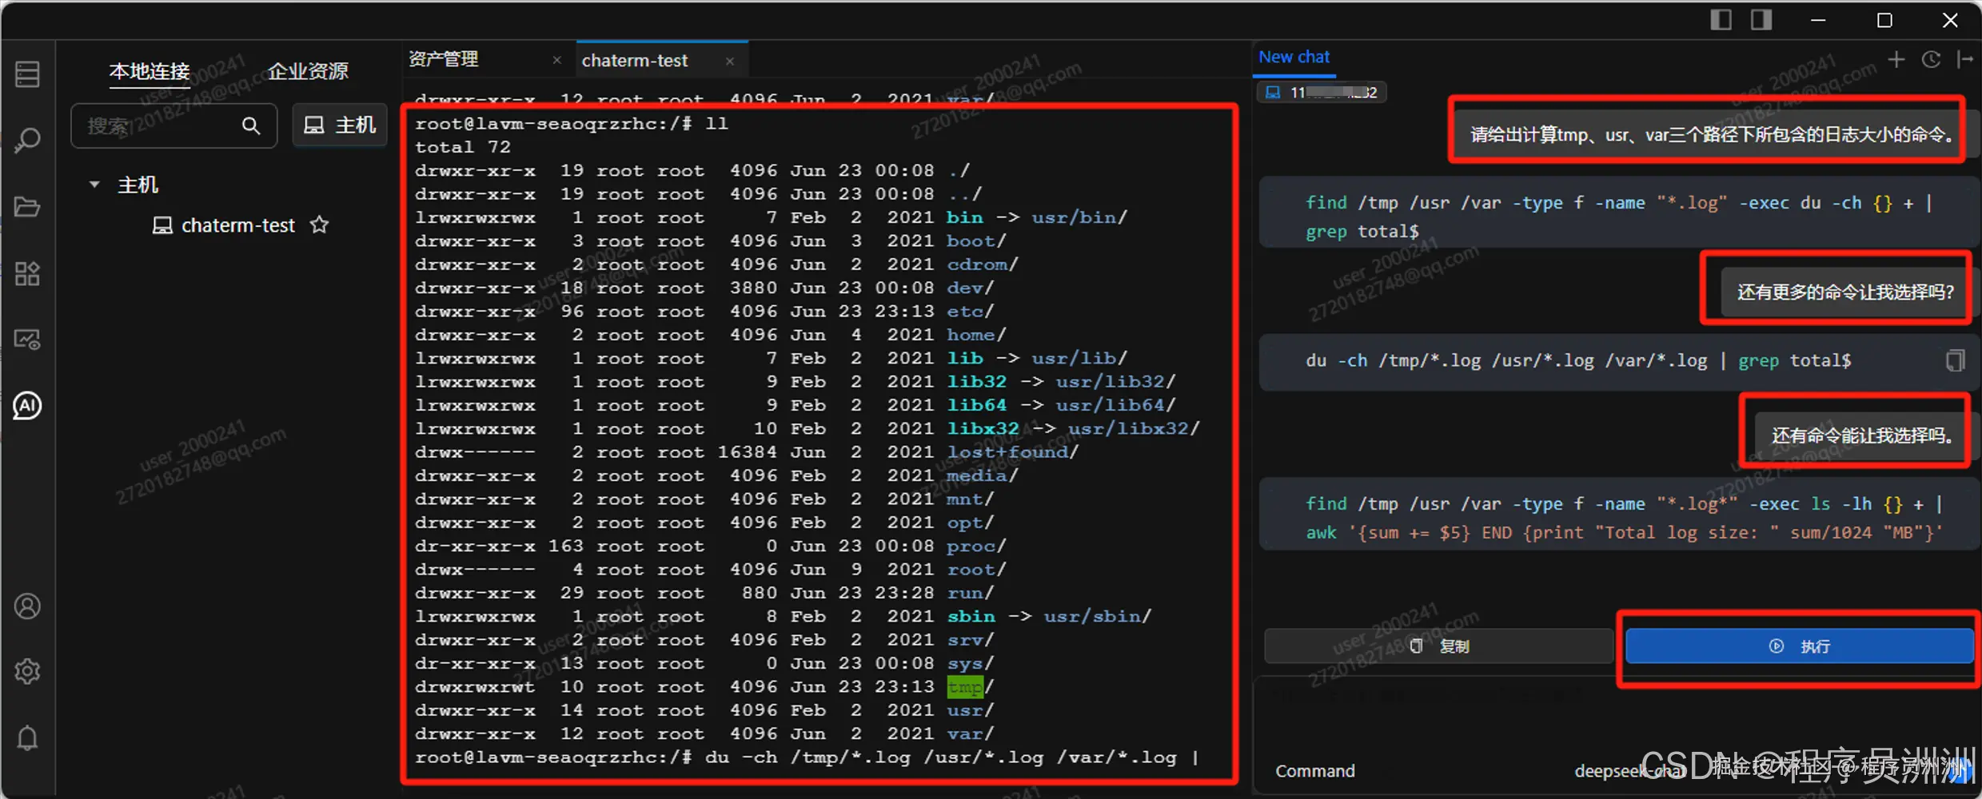Open the AI assistant icon in the sidebar
1982x799 pixels.
pyautogui.click(x=27, y=406)
